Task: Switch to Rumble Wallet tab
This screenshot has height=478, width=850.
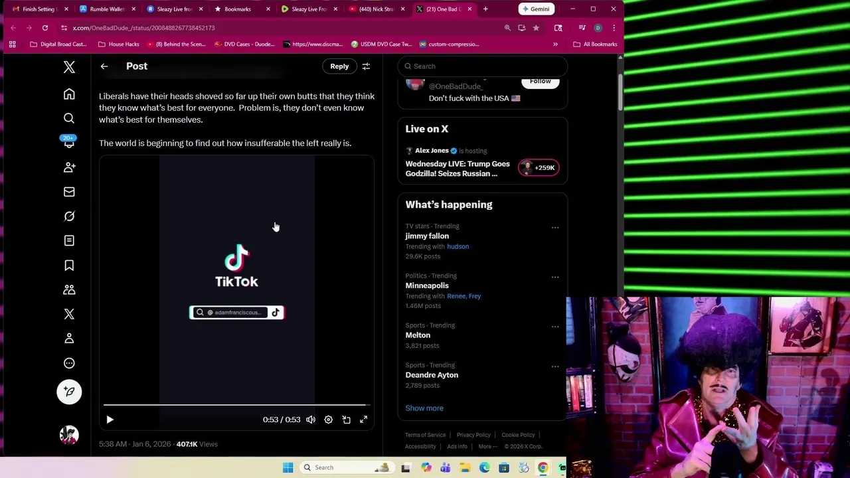Action: (108, 9)
